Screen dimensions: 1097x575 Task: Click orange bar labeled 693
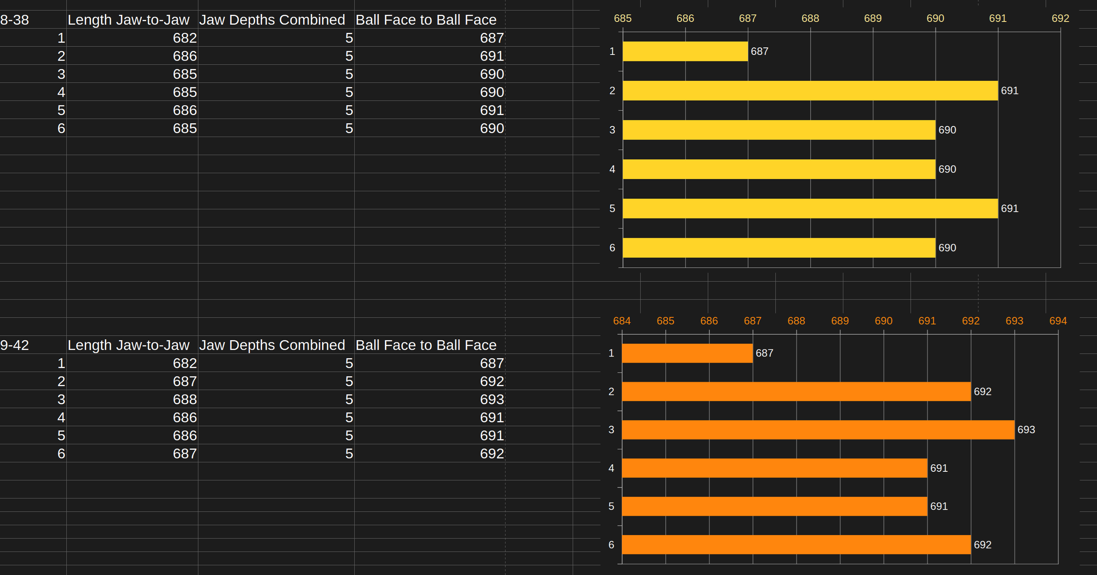(818, 430)
